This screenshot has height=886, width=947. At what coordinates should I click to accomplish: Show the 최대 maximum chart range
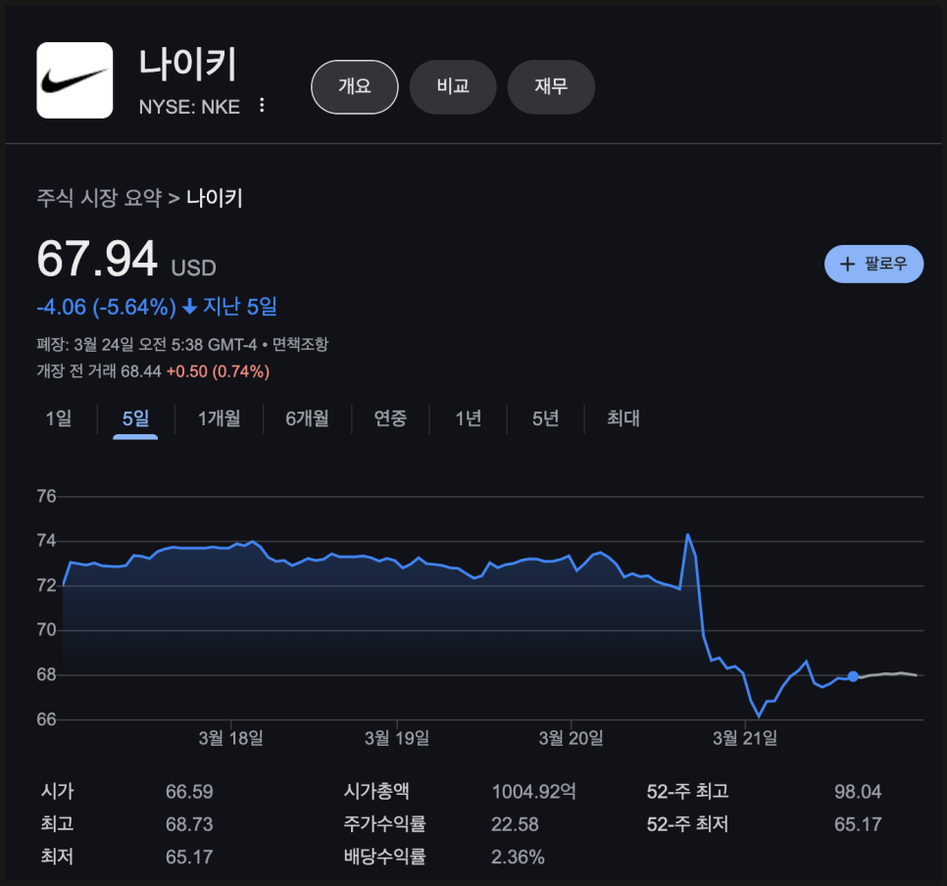tap(623, 418)
